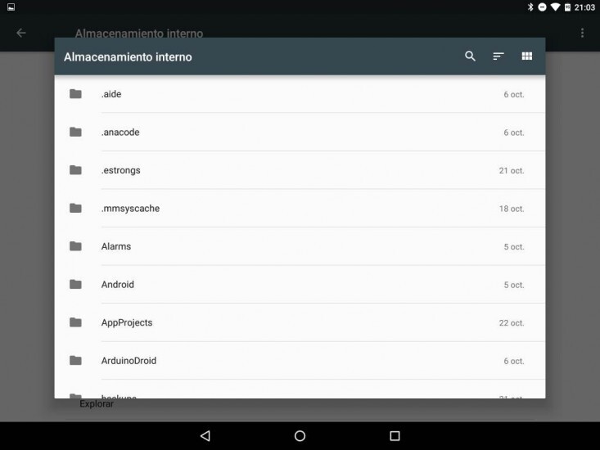The height and width of the screenshot is (450, 600).
Task: Open the .estrongs folder
Action: click(x=300, y=170)
